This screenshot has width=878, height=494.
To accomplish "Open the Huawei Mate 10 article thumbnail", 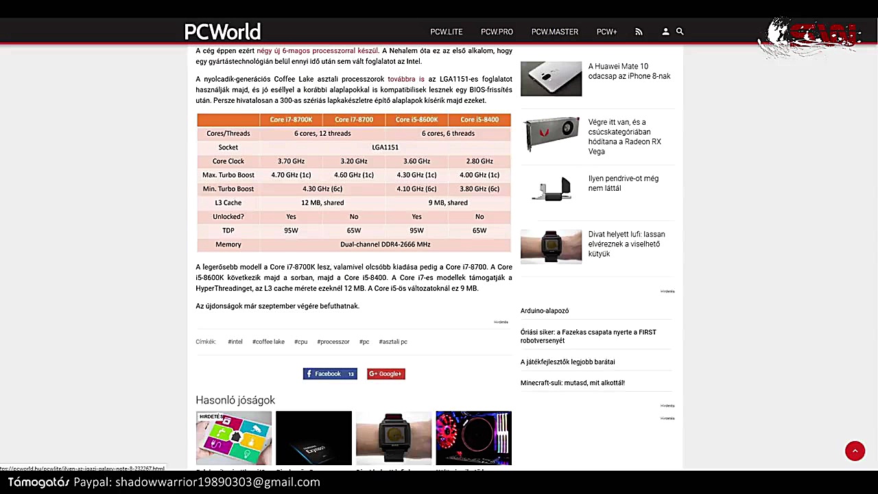I will pos(551,79).
